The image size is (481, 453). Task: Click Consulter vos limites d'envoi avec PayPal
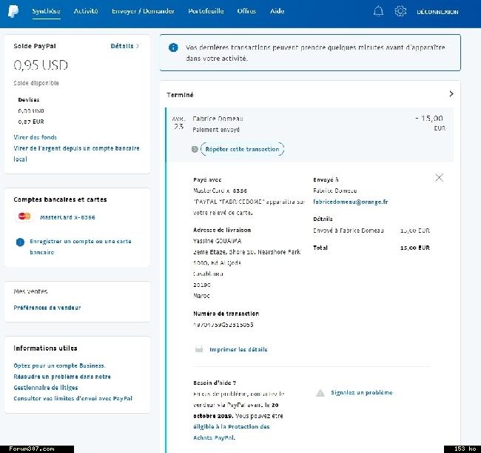[73, 398]
